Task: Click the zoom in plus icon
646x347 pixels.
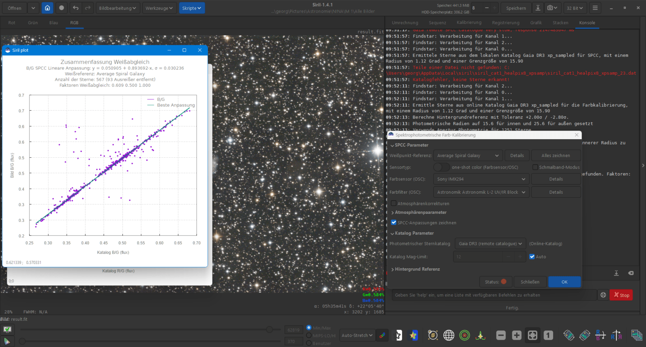Action: tap(516, 335)
